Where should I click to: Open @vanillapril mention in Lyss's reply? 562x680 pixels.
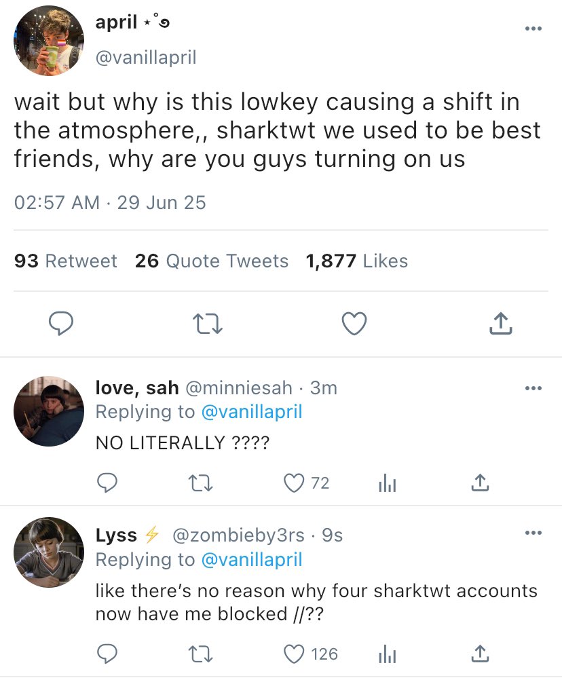point(251,560)
